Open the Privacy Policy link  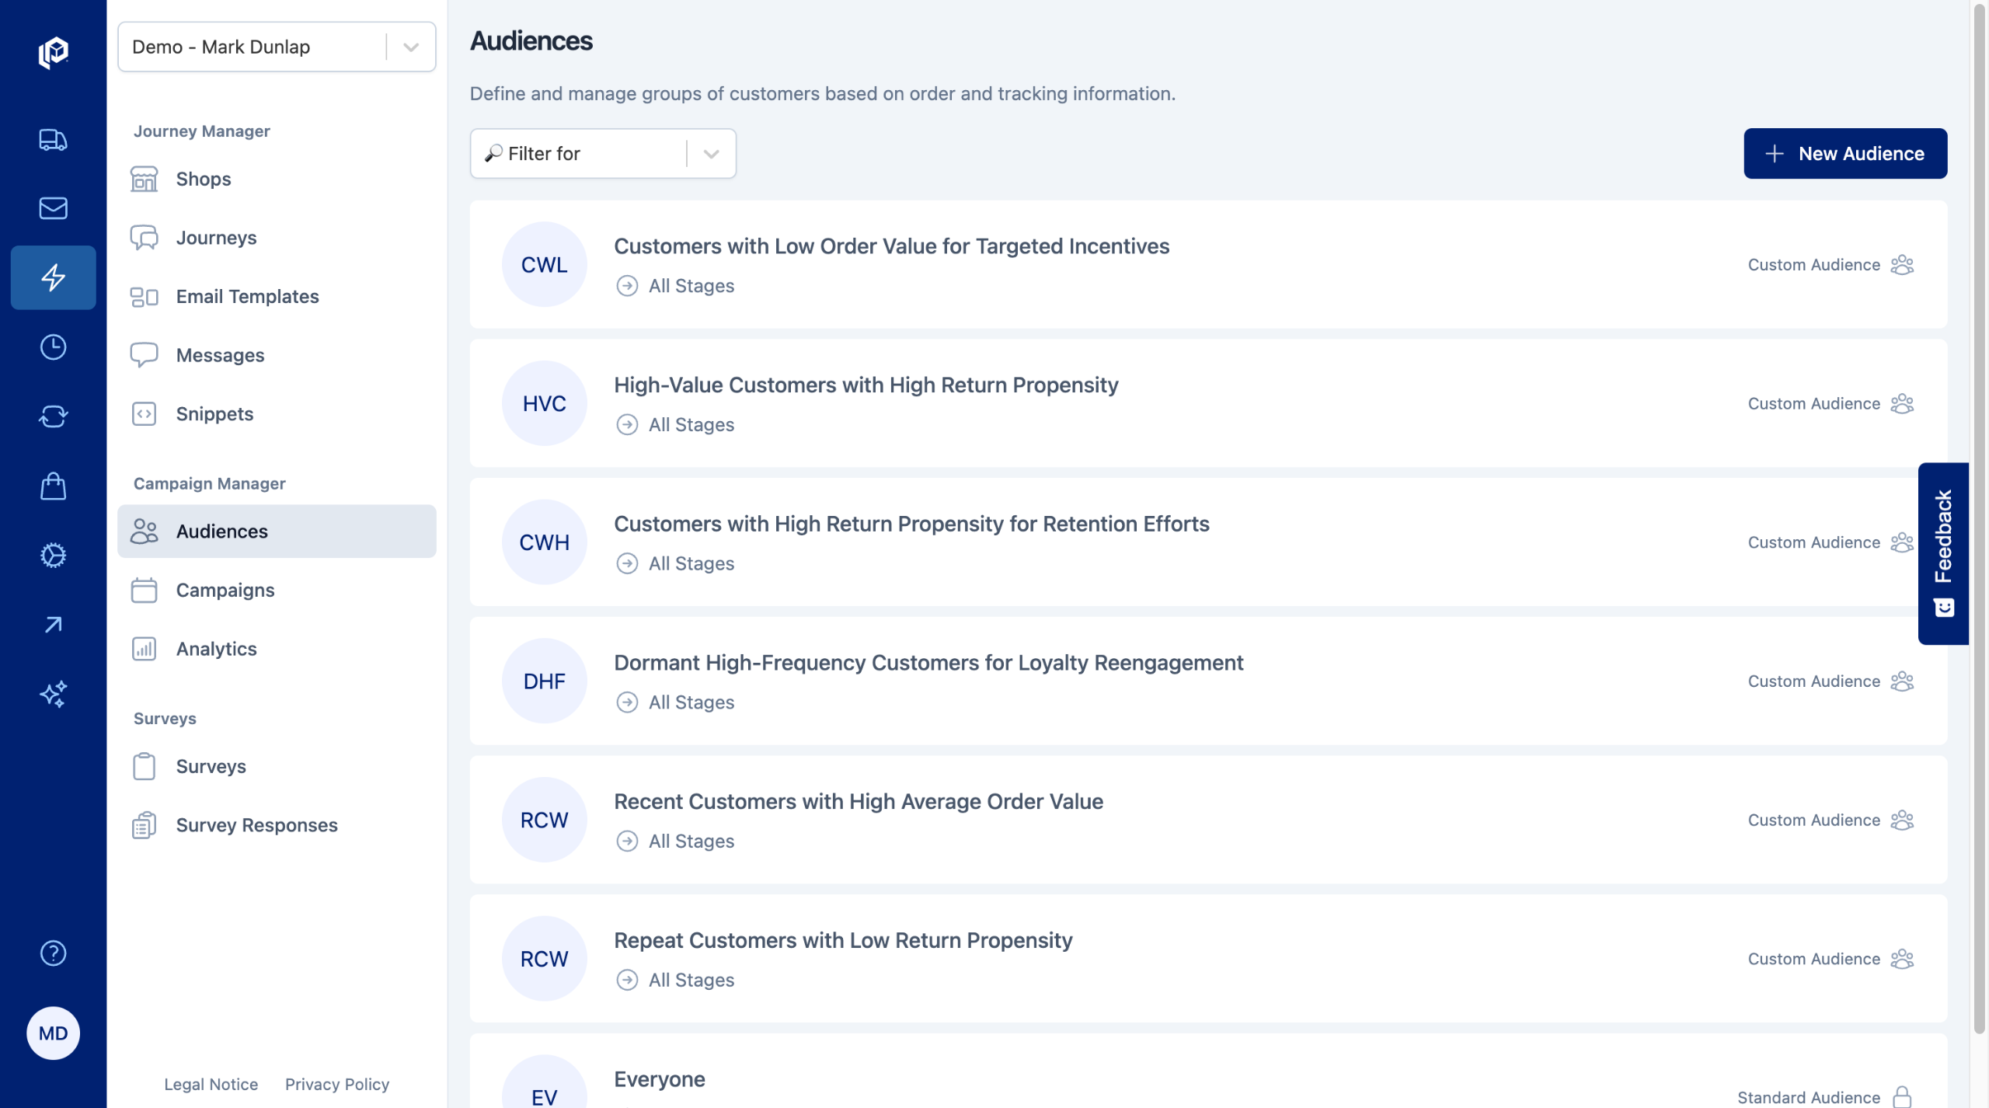(336, 1084)
